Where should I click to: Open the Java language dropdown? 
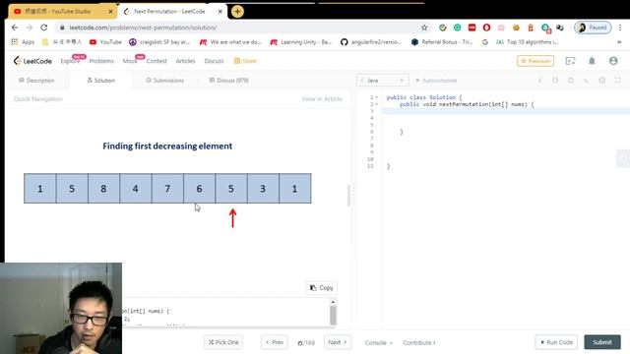tap(383, 81)
